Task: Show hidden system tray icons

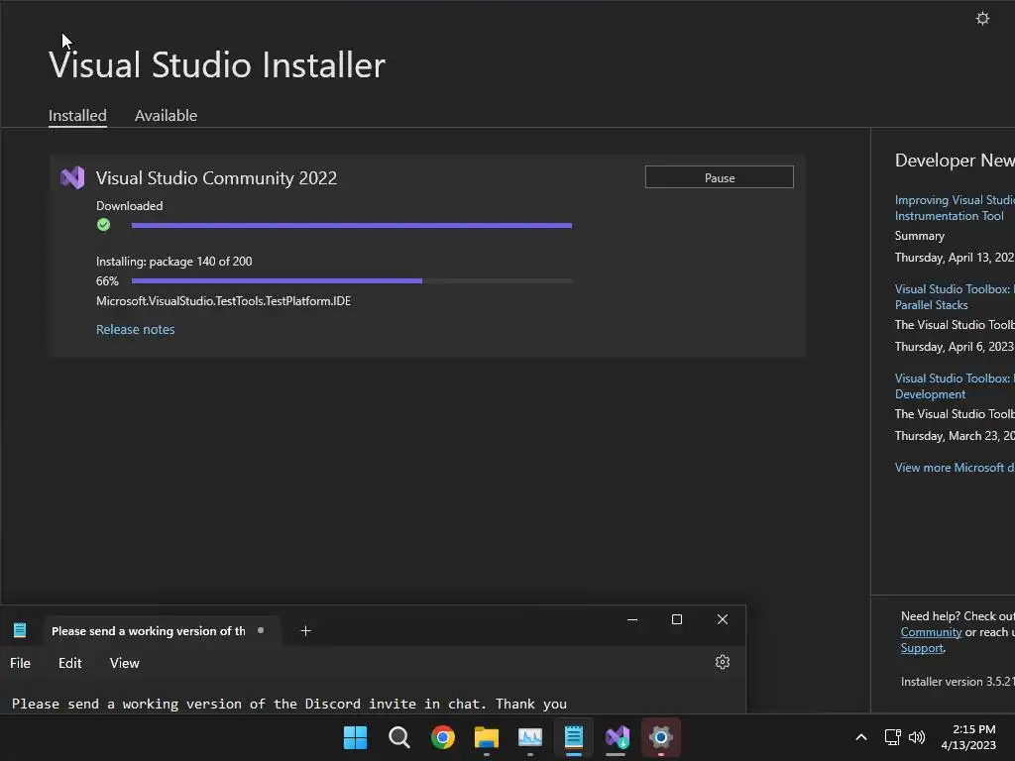Action: [861, 737]
